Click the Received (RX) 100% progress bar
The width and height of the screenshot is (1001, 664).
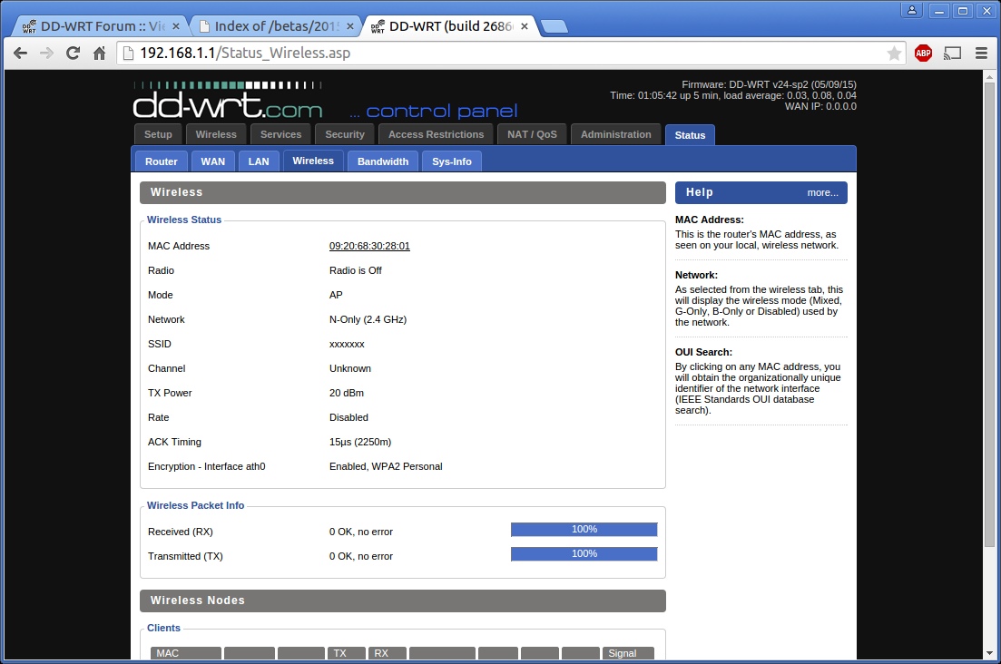coord(584,530)
